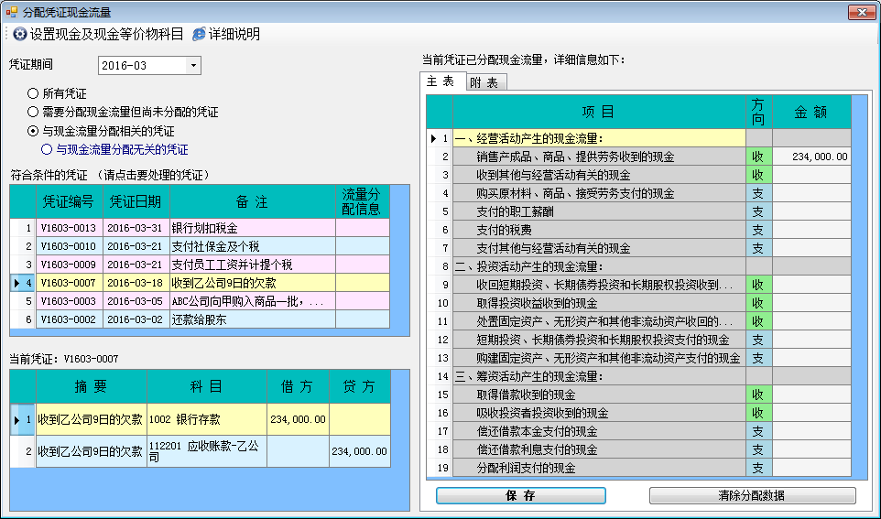Screen dimensions: 881x519
Task: Click the 二、投资活动产生的现金流量 heading row
Action: pyautogui.click(x=639, y=266)
